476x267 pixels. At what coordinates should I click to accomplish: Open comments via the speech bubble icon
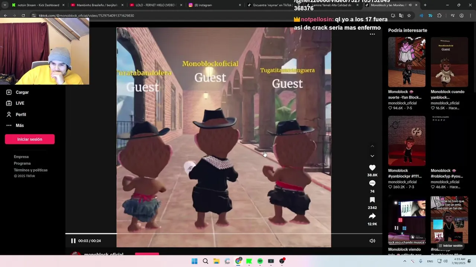(372, 183)
